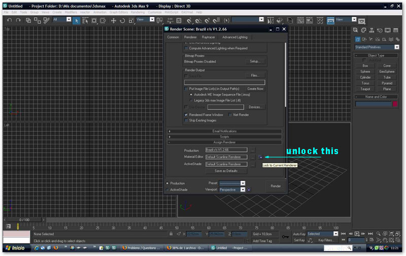Click the Undo arrow icon

[9, 20]
